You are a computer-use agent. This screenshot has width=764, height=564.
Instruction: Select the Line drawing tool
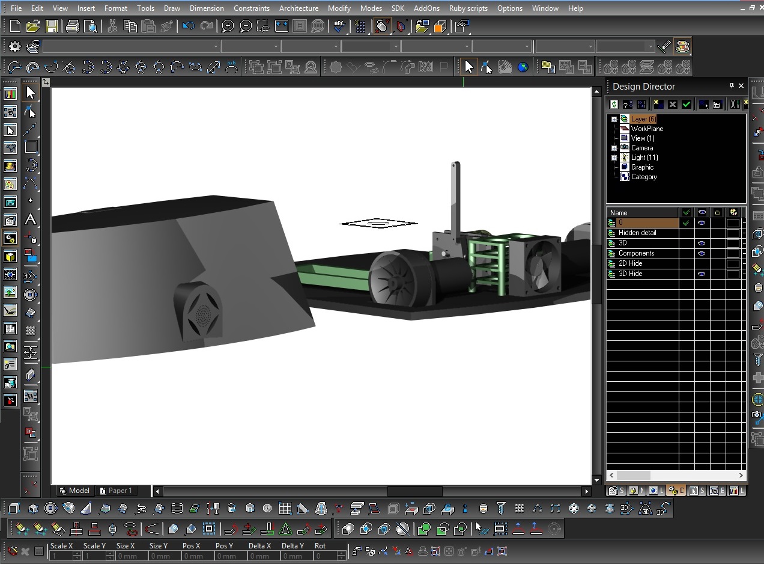31,129
